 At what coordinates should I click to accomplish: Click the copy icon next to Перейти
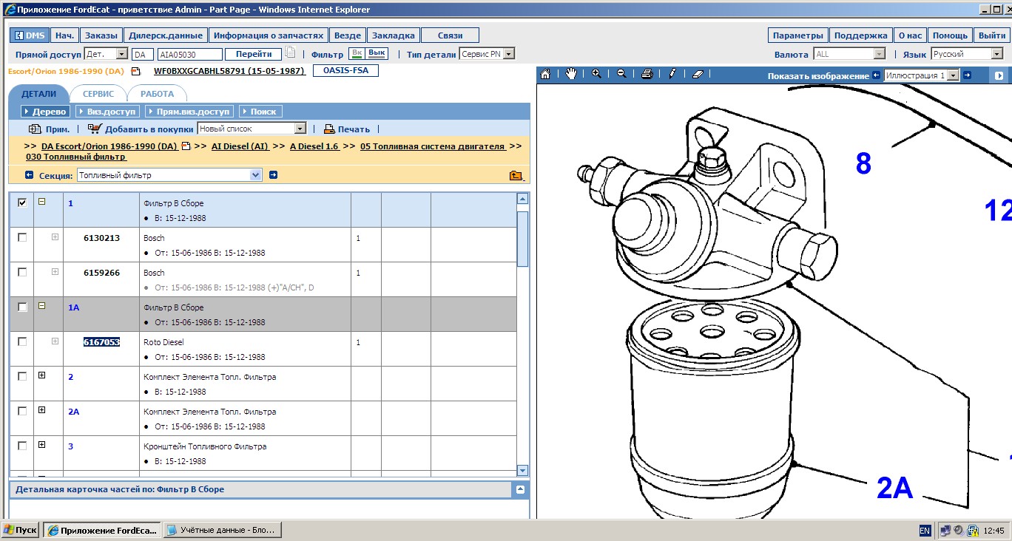291,53
